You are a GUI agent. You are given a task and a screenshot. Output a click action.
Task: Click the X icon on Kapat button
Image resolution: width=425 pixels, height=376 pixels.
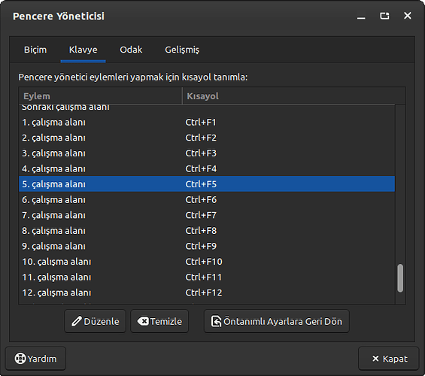pos(375,359)
